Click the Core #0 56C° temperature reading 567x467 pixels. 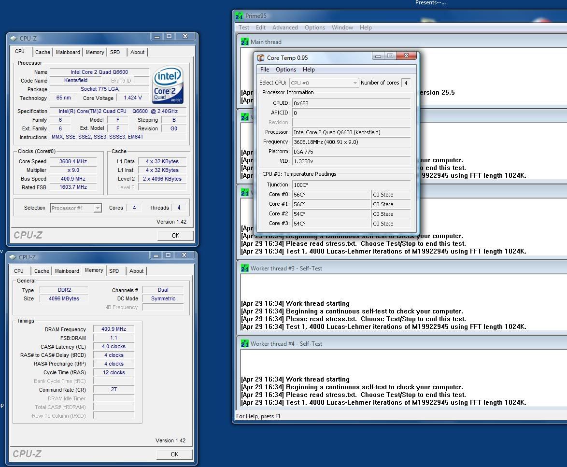(x=331, y=195)
